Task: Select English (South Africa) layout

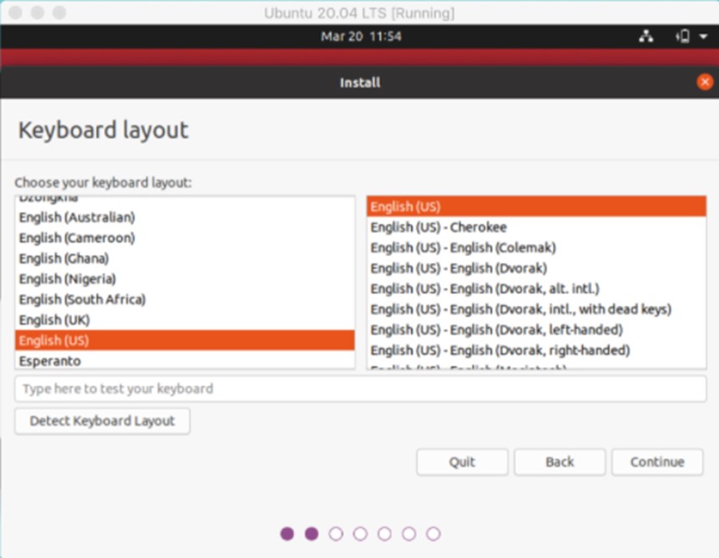Action: tap(185, 299)
